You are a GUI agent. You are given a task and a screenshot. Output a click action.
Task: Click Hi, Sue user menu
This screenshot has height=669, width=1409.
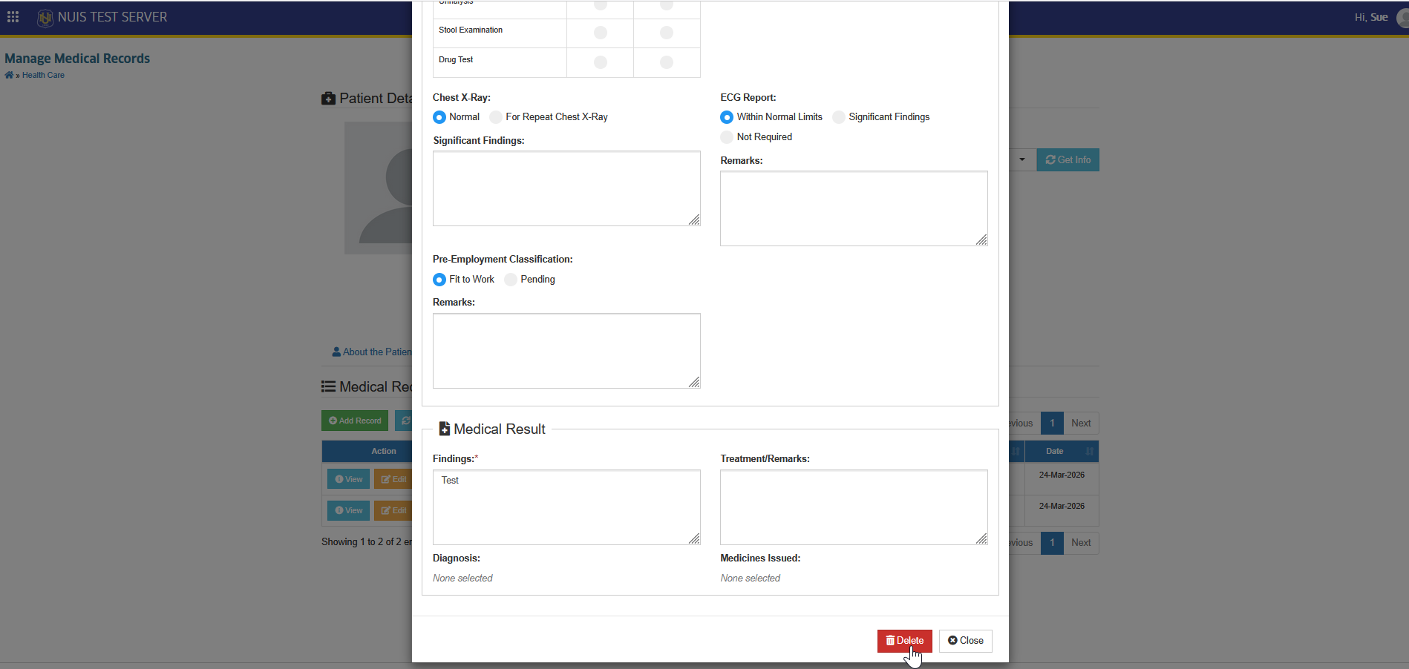click(1370, 17)
